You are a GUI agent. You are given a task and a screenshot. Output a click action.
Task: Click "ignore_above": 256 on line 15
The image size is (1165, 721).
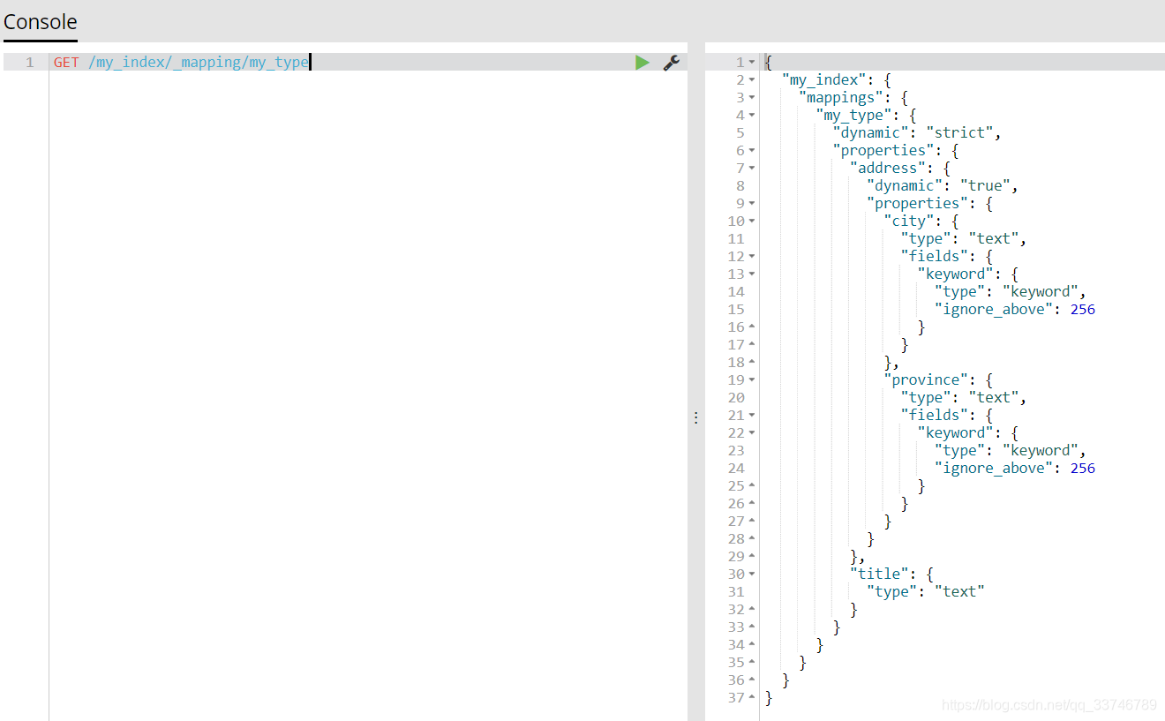point(1015,310)
